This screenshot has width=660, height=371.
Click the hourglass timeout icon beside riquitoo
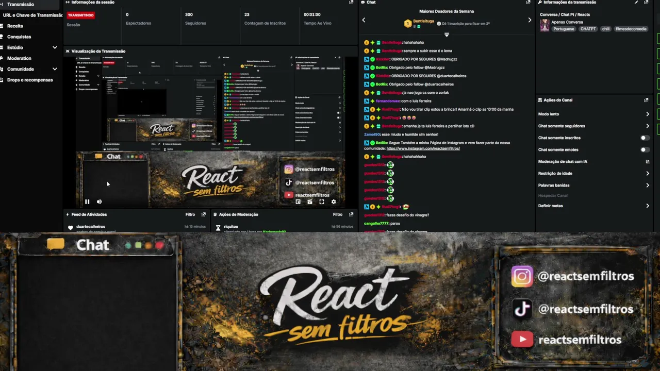coord(218,227)
